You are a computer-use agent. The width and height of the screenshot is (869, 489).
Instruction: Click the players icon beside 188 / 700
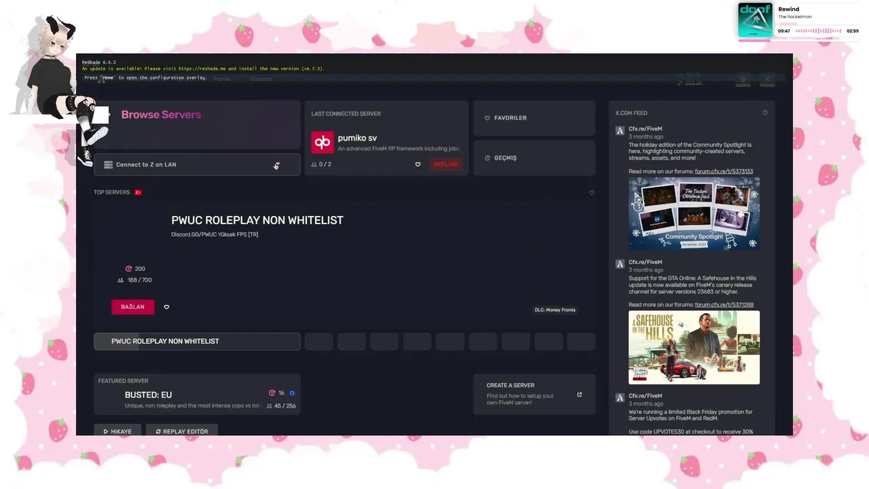click(x=121, y=280)
